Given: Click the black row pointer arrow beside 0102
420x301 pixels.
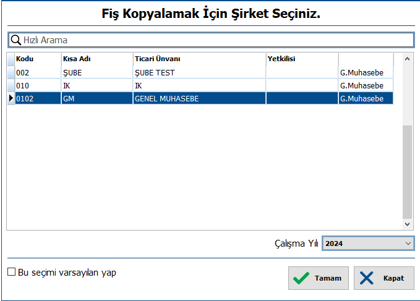Looking at the screenshot, I should 11,98.
